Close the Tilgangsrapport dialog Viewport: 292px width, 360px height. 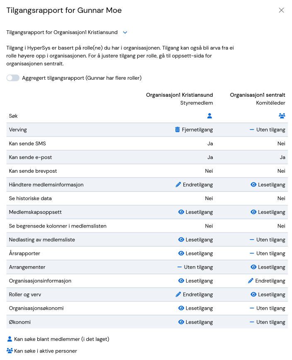(x=281, y=10)
